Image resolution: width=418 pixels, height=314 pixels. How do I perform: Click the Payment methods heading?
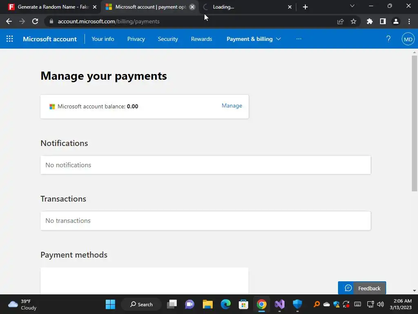pyautogui.click(x=74, y=255)
